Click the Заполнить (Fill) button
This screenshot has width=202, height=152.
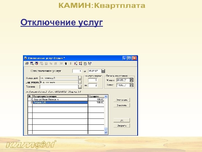121,100
